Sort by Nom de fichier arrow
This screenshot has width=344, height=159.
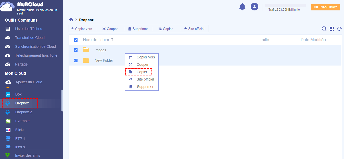coord(112,40)
